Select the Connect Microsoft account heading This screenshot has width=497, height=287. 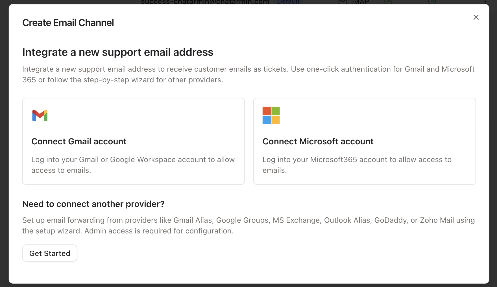[x=318, y=141]
